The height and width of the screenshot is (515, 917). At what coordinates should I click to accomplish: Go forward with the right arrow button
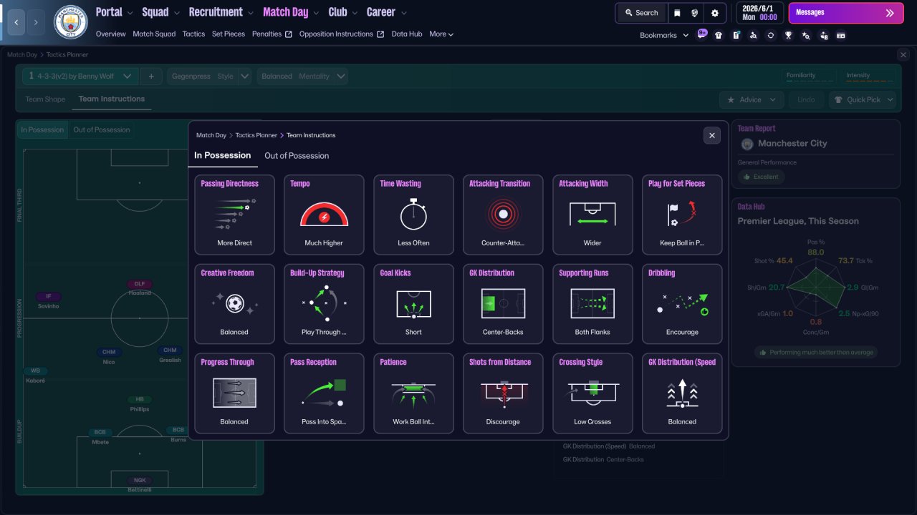(x=37, y=22)
